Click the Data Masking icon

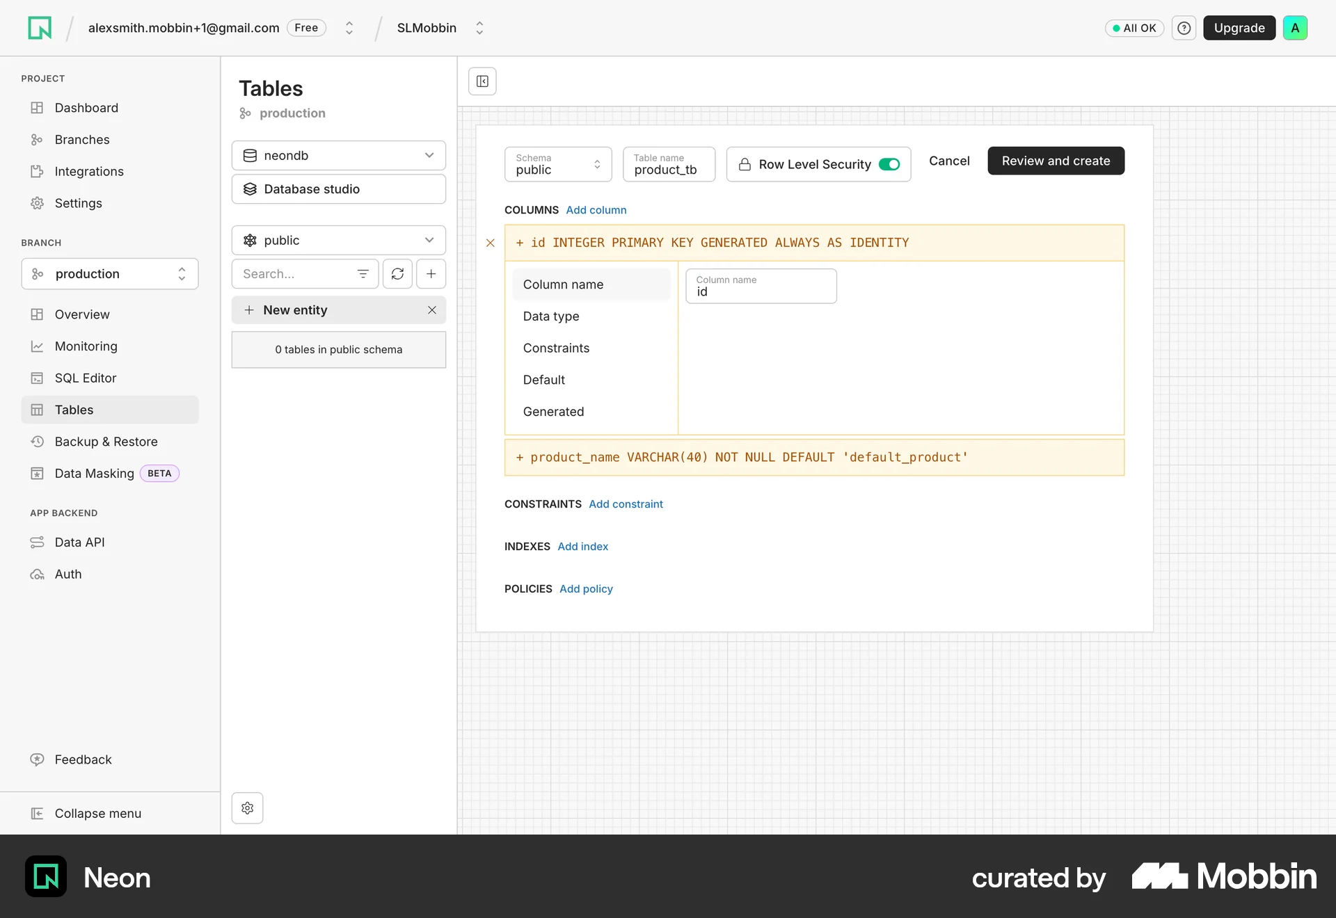point(38,474)
